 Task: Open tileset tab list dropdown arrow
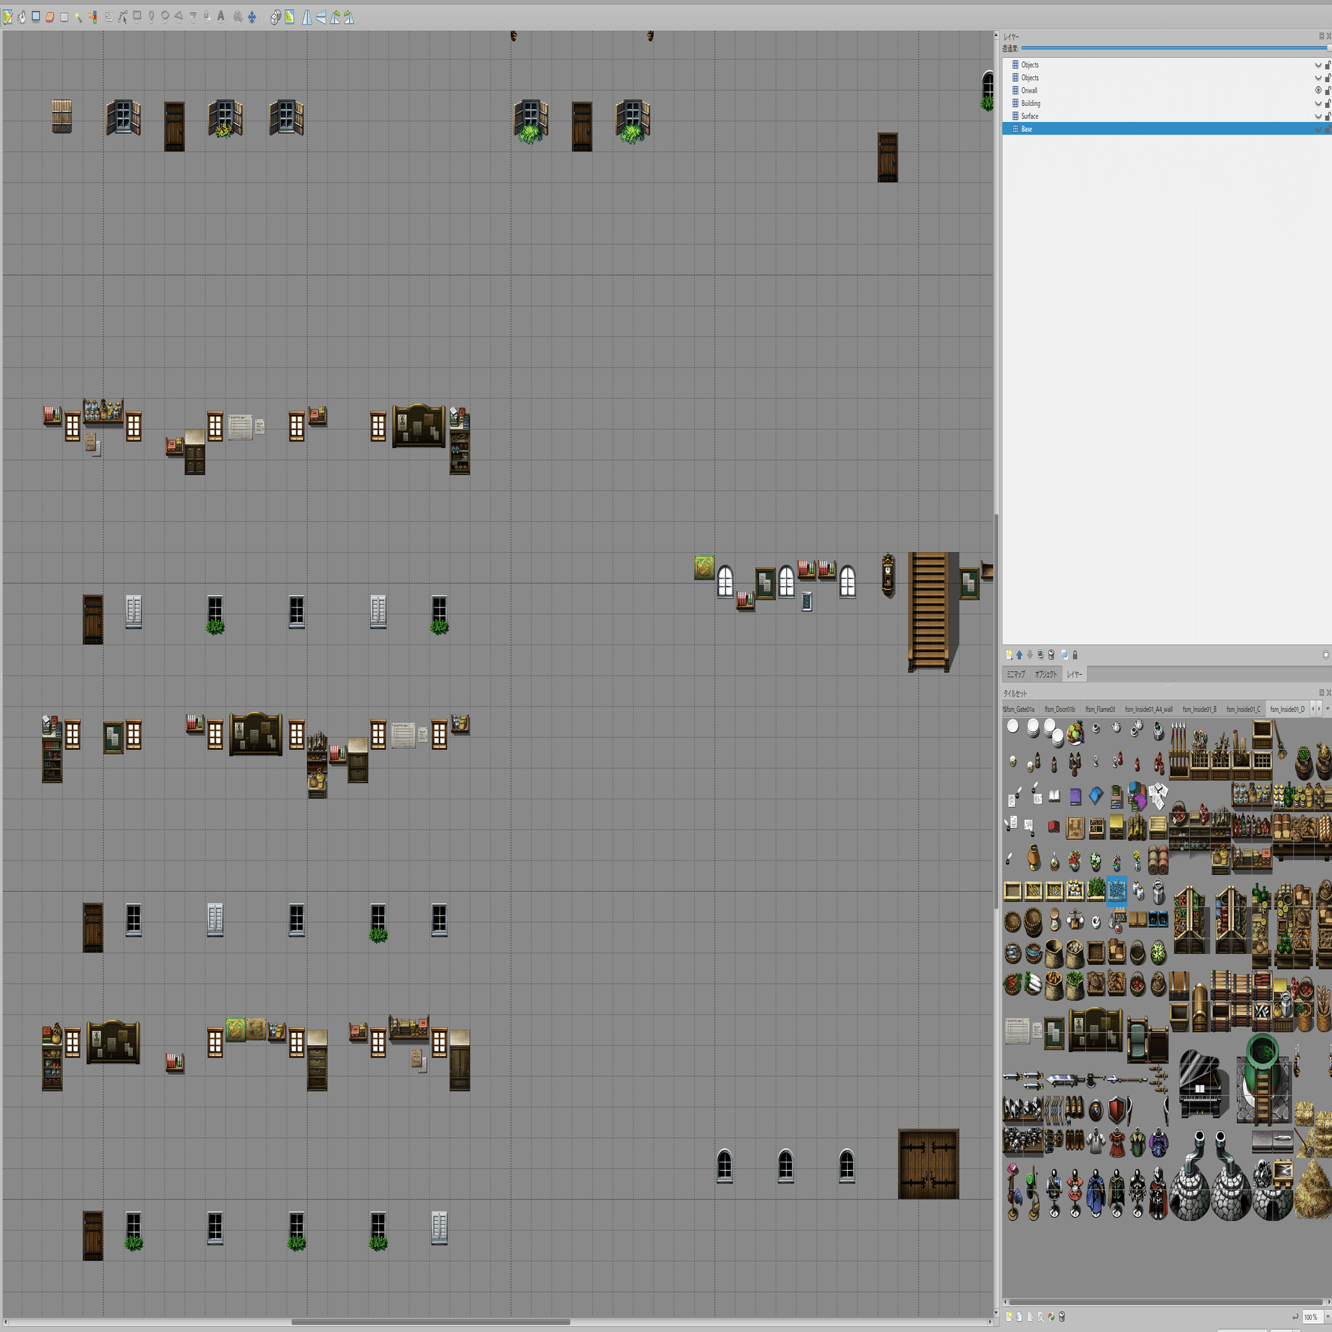click(1327, 709)
